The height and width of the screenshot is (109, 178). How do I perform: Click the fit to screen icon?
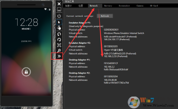(59, 45)
